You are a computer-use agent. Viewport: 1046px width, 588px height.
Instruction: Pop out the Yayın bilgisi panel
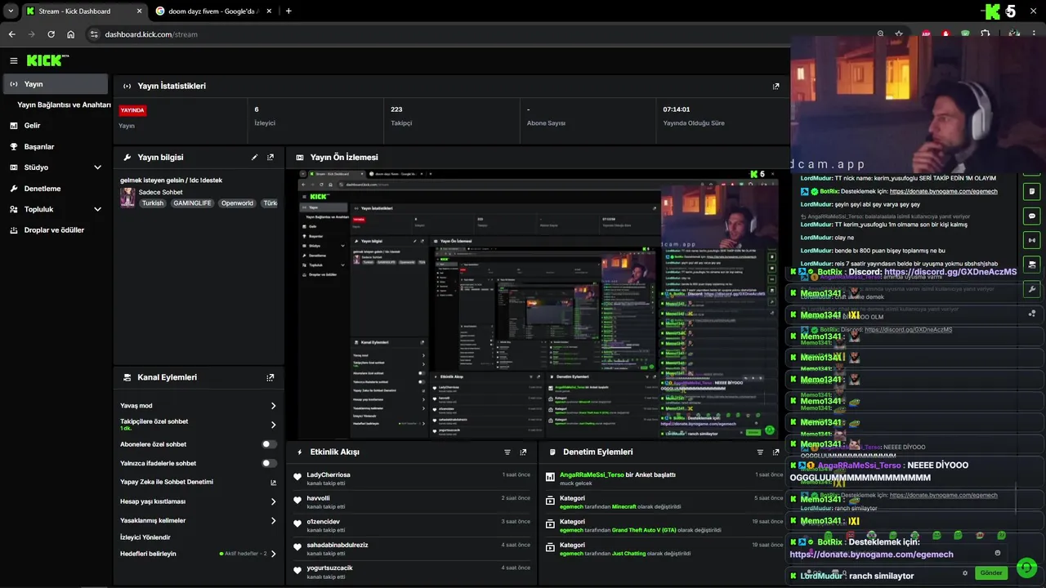[270, 157]
